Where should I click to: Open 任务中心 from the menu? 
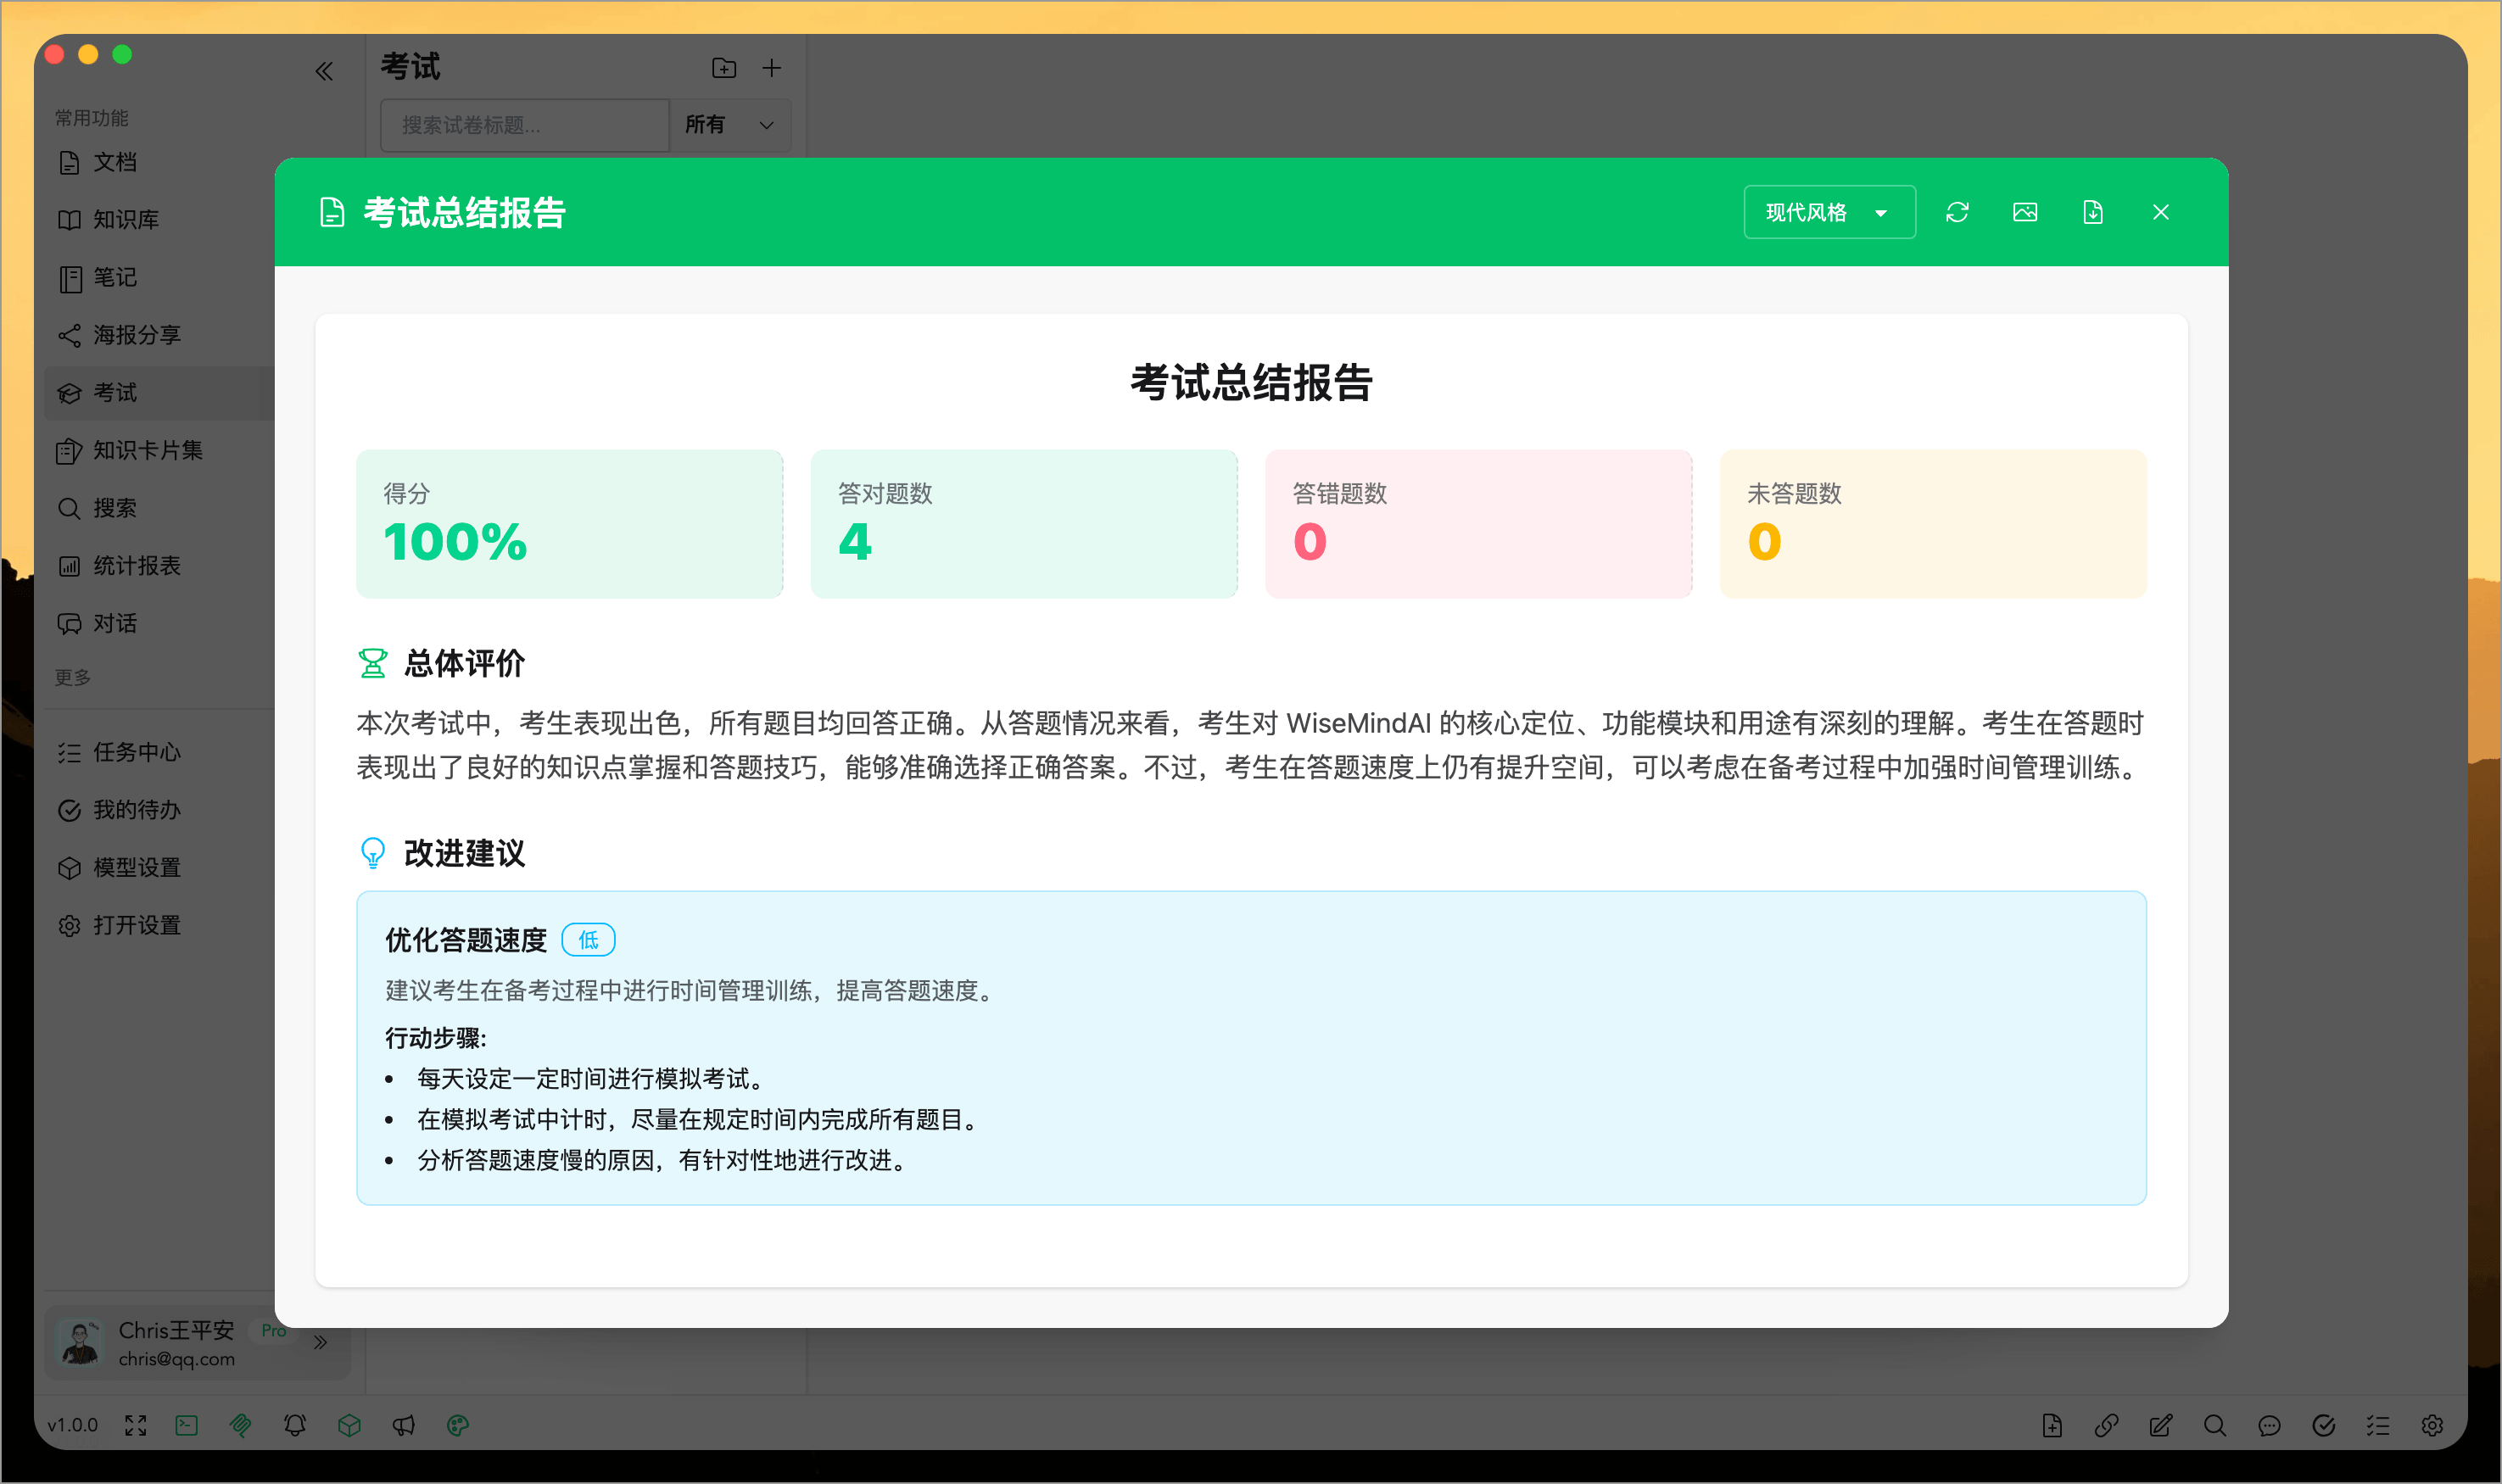(139, 752)
